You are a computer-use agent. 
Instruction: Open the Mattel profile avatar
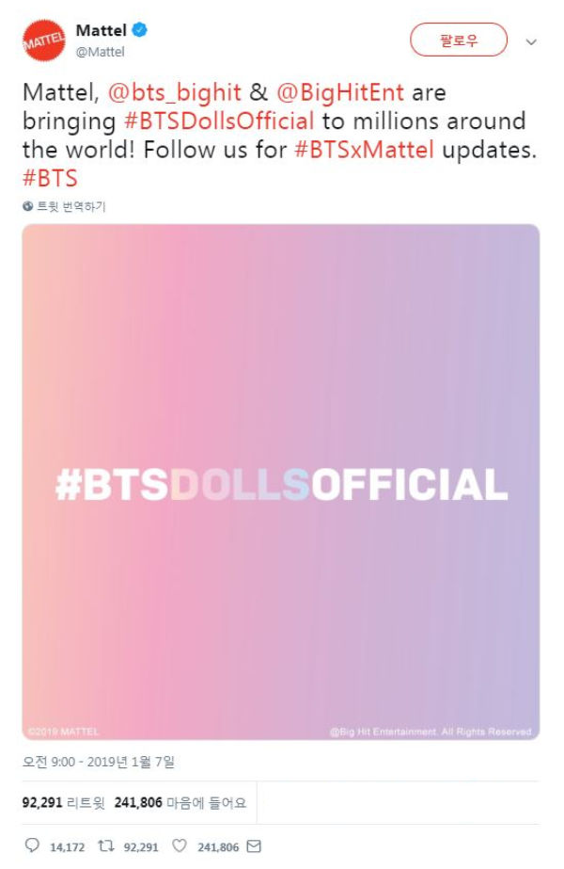44,40
